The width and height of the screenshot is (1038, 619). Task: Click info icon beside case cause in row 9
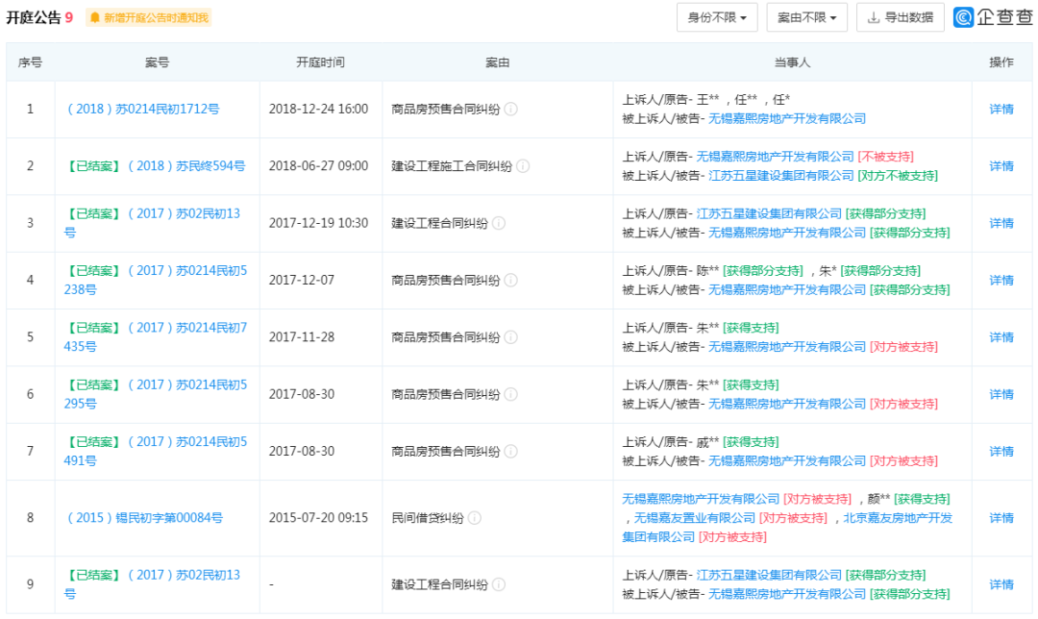[x=499, y=583]
